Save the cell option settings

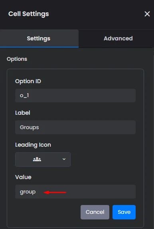point(124,212)
